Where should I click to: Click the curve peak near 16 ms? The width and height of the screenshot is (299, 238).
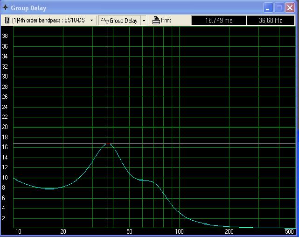[x=108, y=144]
